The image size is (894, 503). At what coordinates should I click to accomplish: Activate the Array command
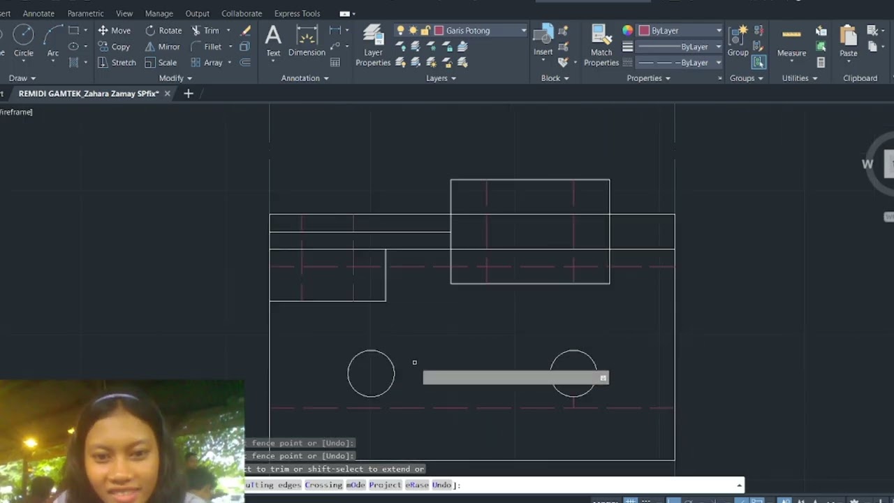pos(207,63)
